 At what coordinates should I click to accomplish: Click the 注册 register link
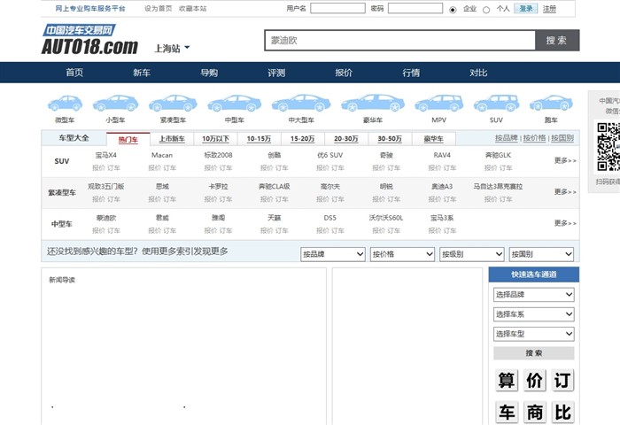pyautogui.click(x=549, y=9)
